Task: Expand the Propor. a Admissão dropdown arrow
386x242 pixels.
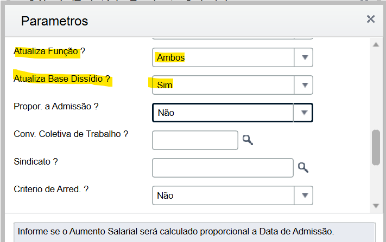Action: [x=304, y=113]
